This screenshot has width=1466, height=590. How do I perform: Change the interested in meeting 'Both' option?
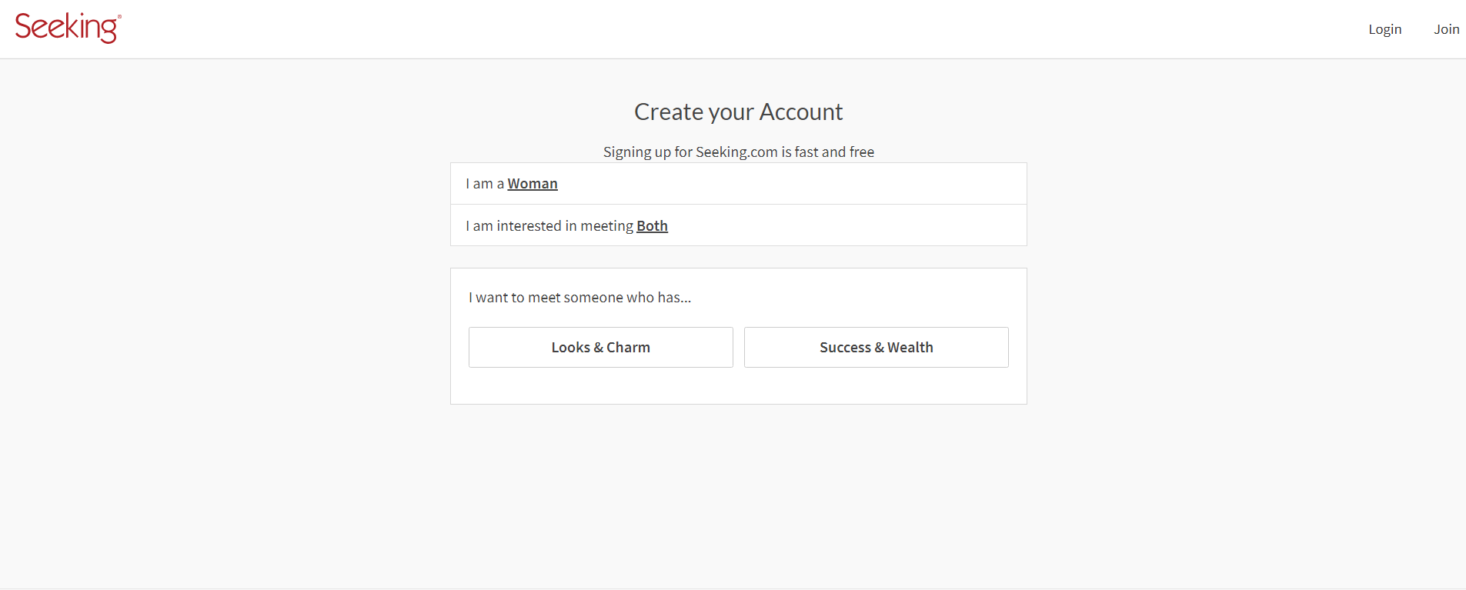652,226
